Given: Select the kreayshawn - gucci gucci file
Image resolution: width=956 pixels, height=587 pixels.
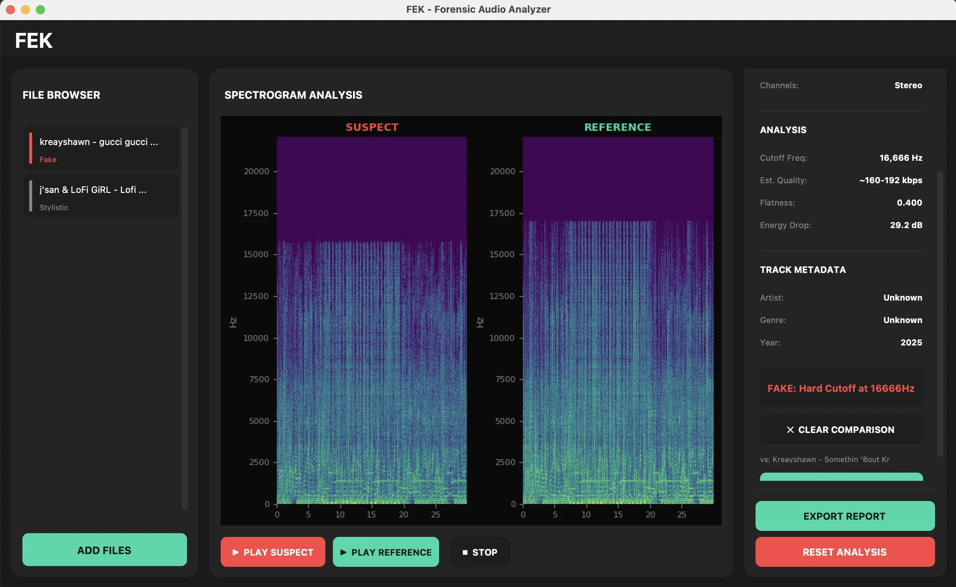Looking at the screenshot, I should point(101,148).
